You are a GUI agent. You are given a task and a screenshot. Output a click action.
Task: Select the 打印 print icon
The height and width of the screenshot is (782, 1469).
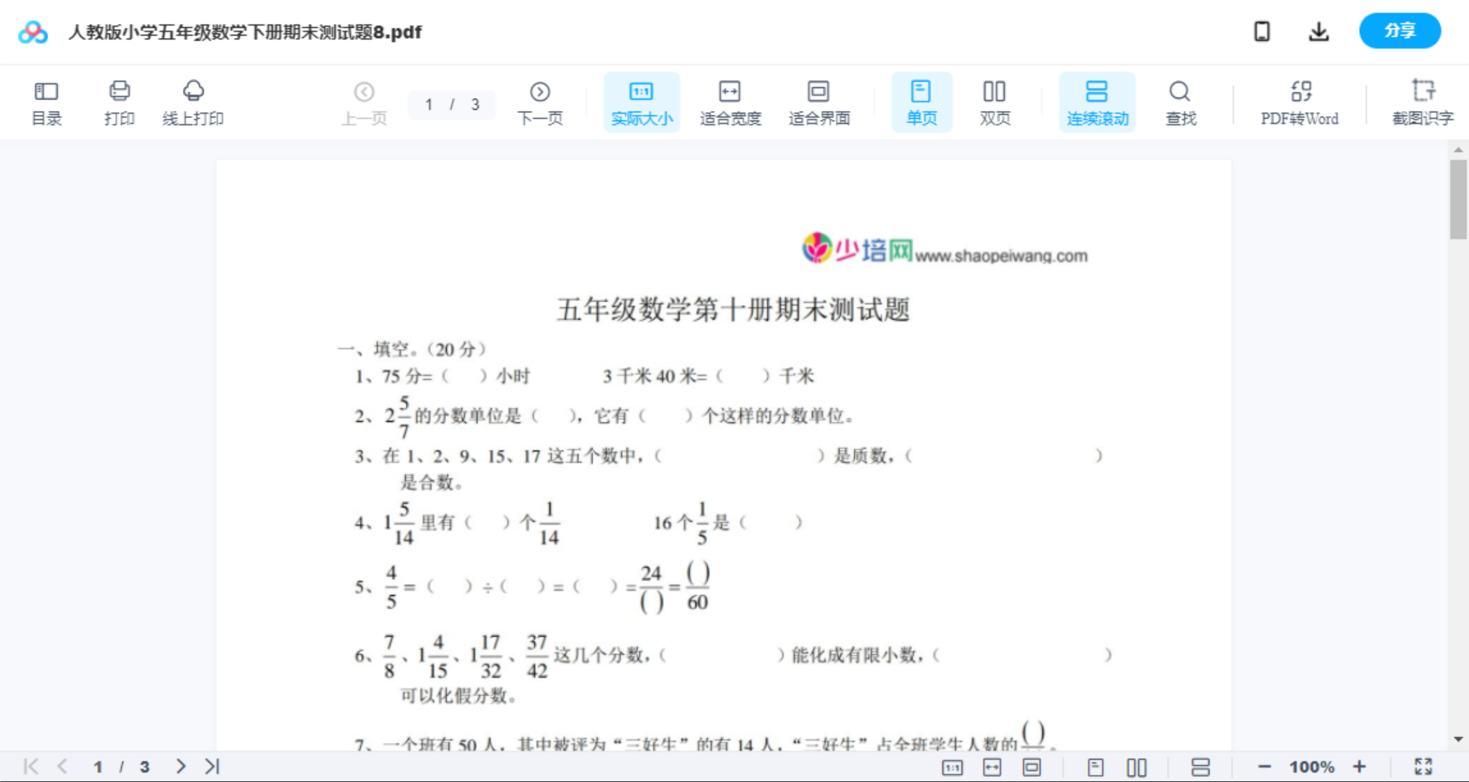click(x=119, y=101)
